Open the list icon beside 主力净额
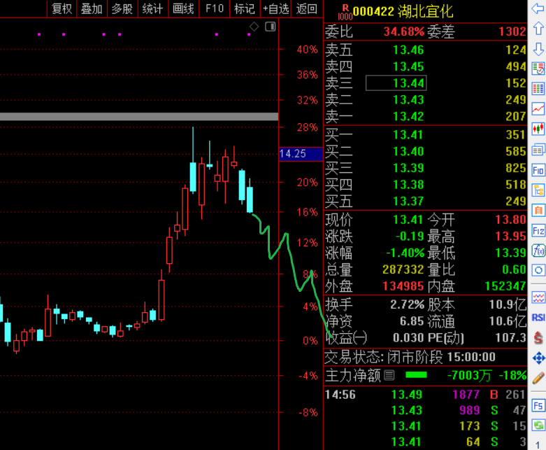This screenshot has width=546, height=450. pos(389,375)
